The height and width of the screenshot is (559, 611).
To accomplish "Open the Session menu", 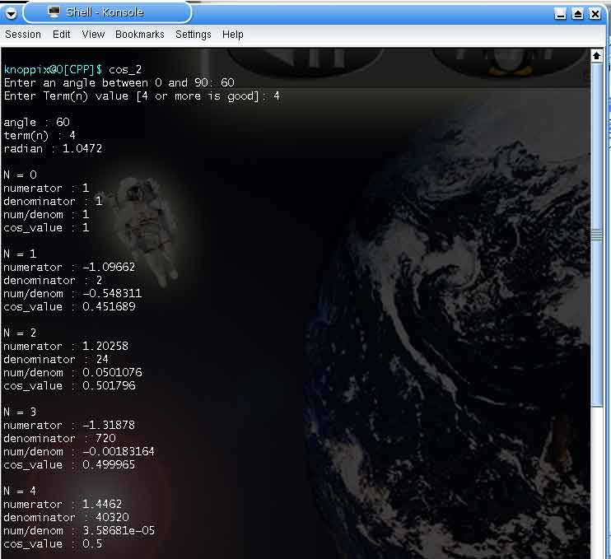I will (23, 35).
